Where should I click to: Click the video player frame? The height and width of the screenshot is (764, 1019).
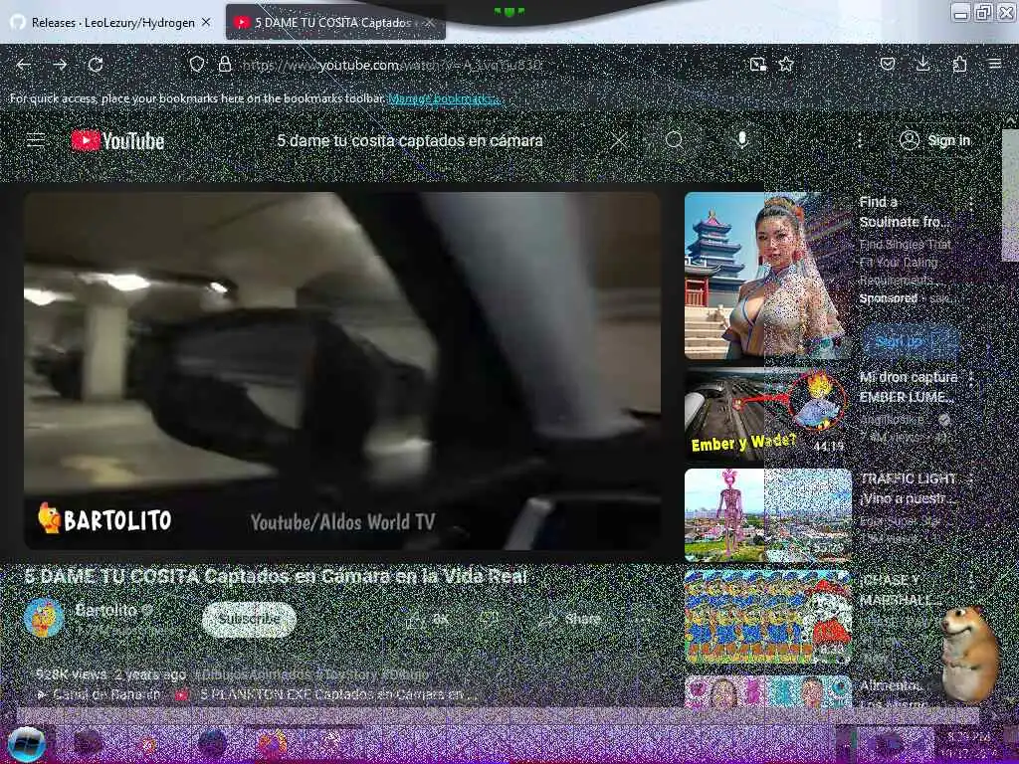pyautogui.click(x=342, y=370)
